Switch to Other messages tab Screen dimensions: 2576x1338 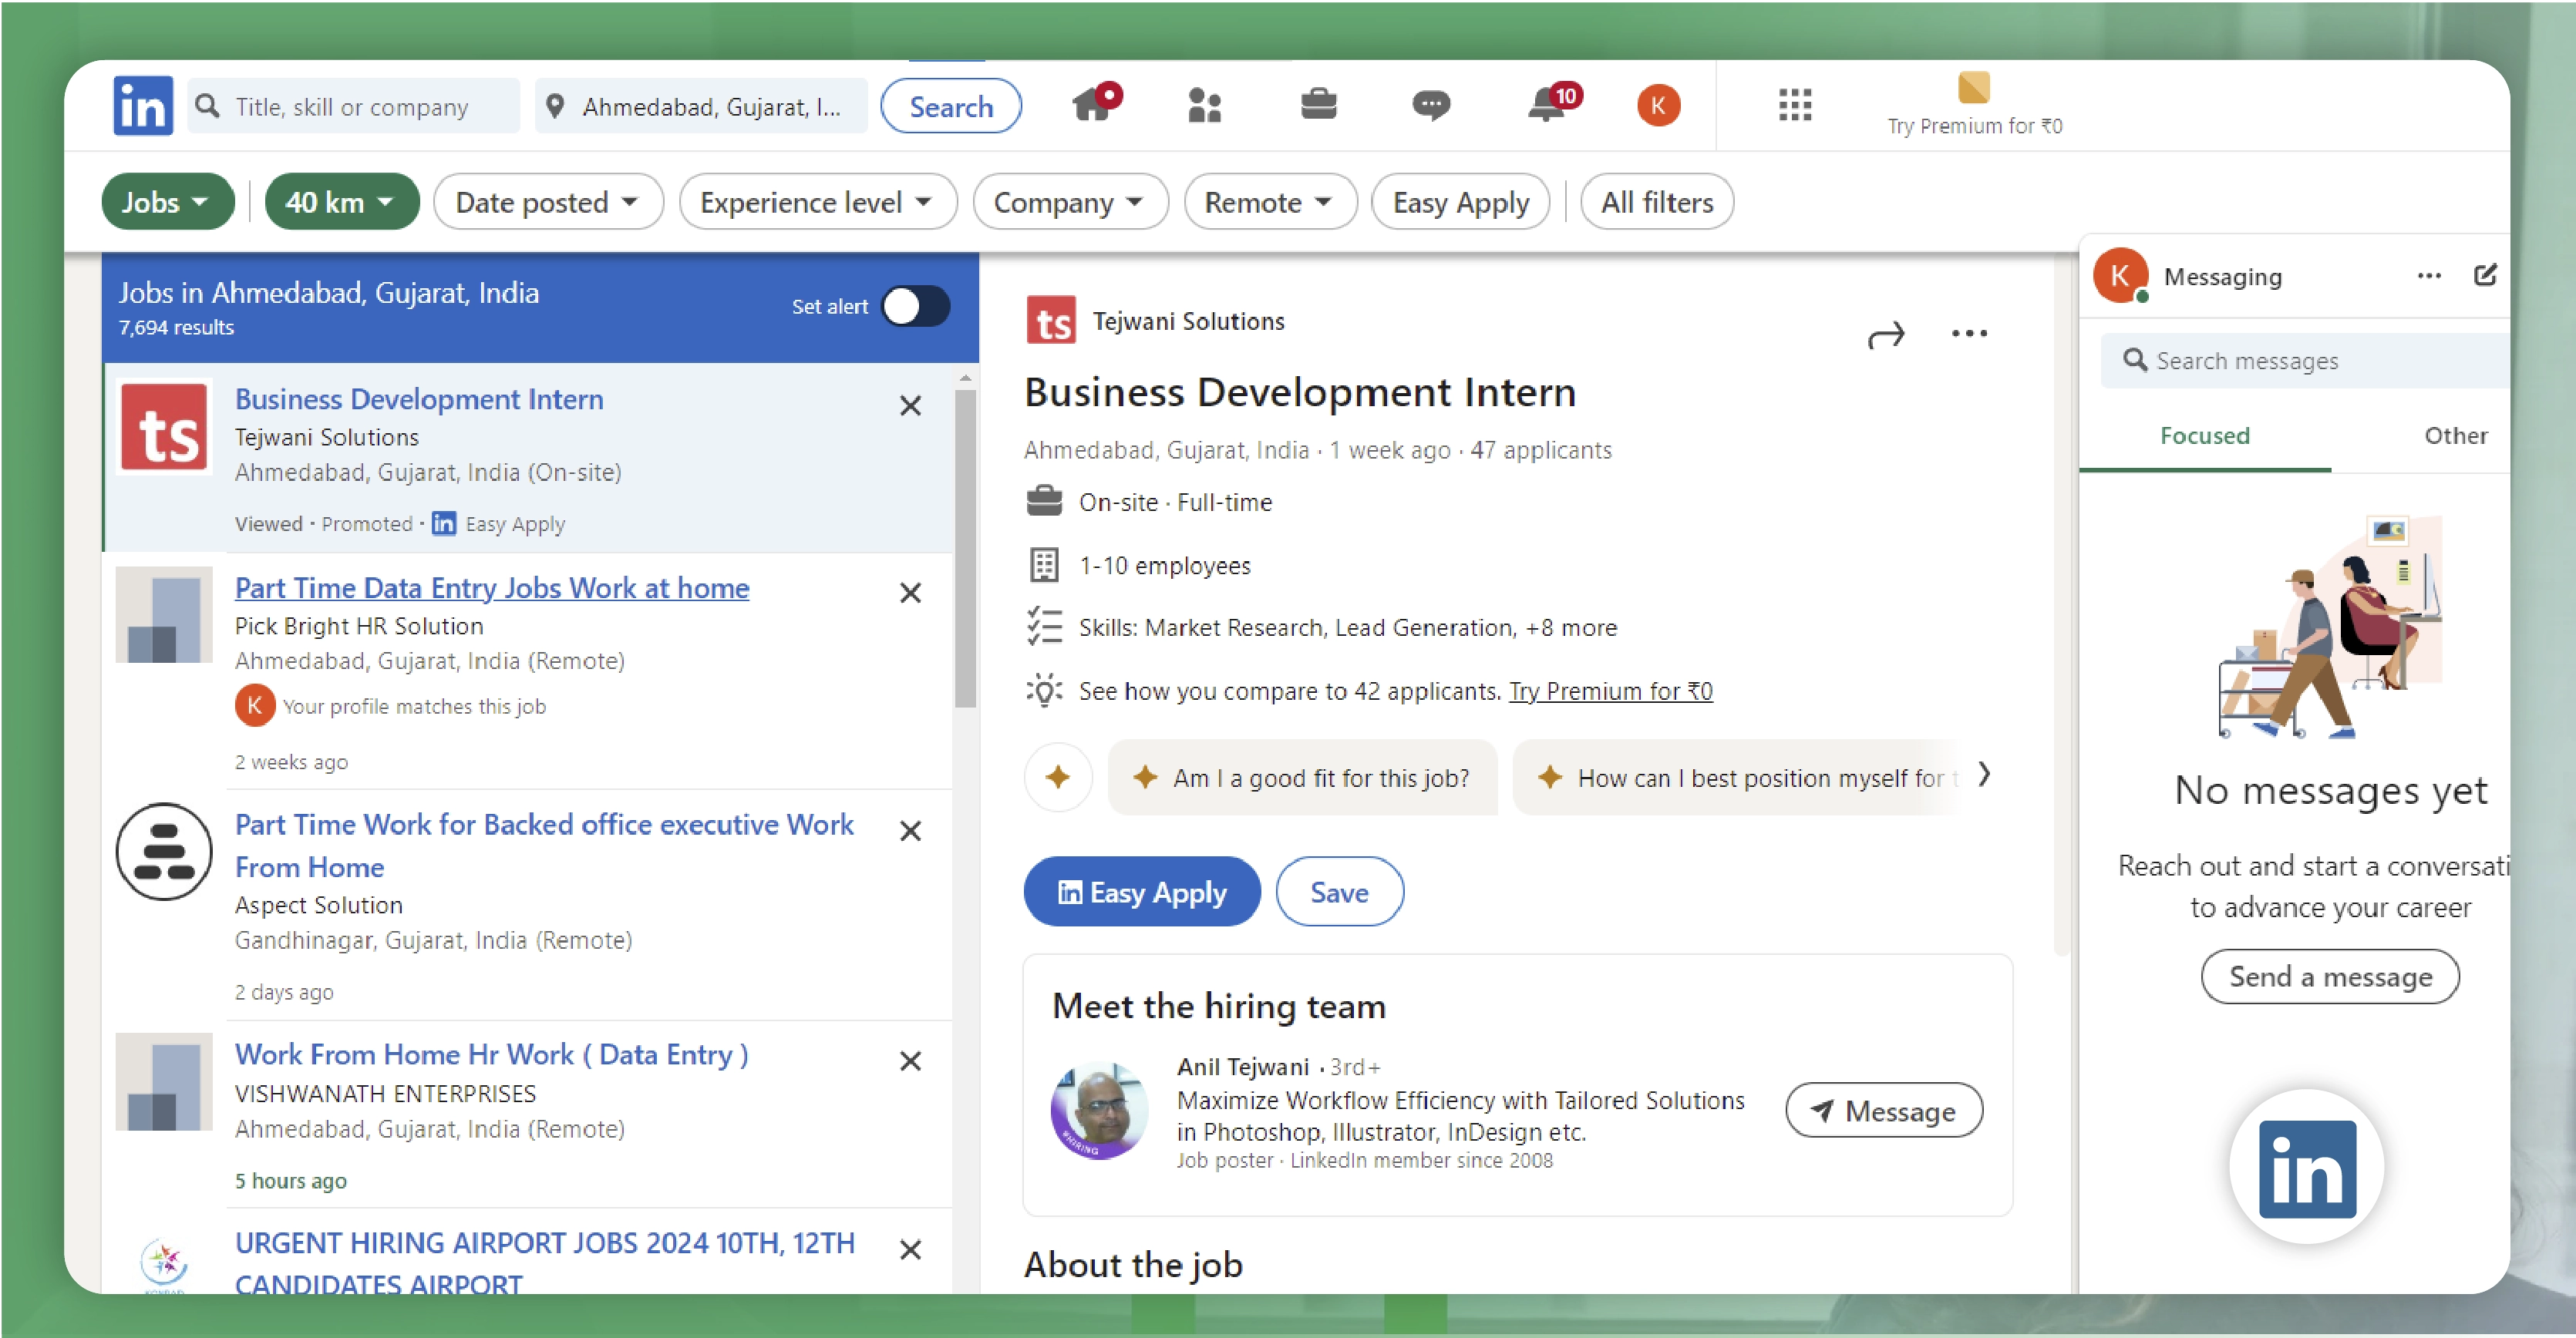(x=2455, y=435)
